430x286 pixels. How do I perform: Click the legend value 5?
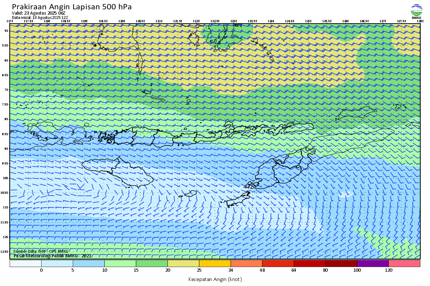pos(73,270)
